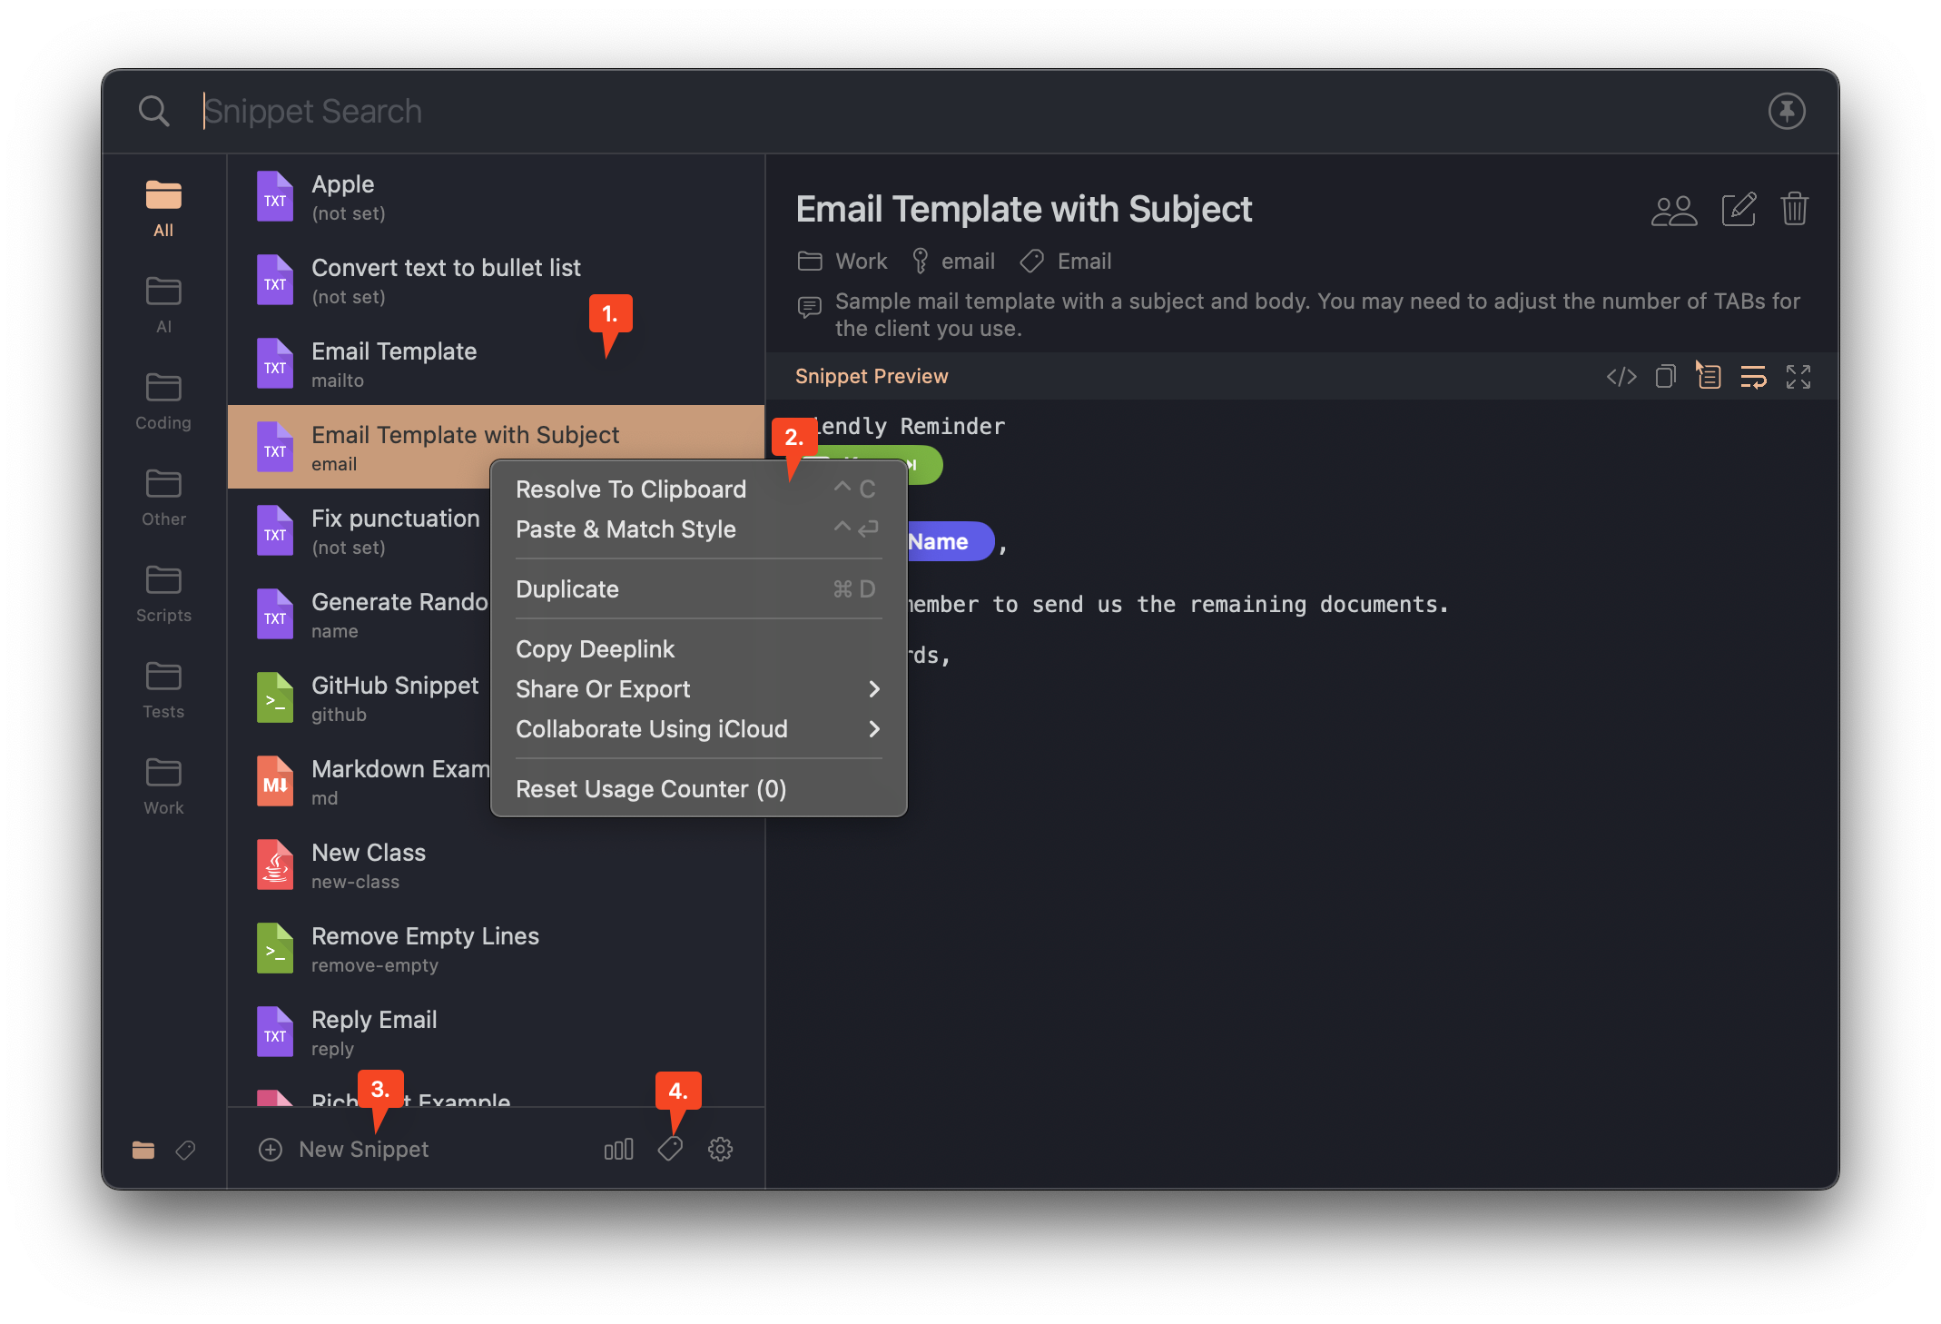Click Share Or Export submenu expander

[x=873, y=687]
